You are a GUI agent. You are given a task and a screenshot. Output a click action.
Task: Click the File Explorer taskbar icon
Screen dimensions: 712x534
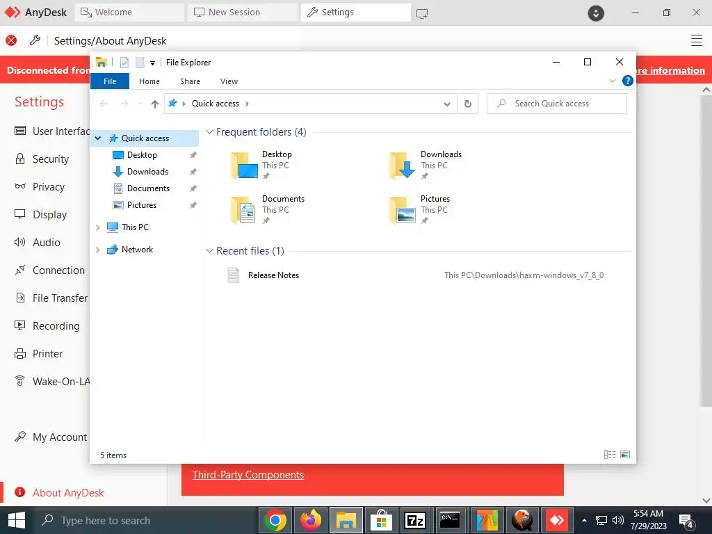(x=346, y=520)
